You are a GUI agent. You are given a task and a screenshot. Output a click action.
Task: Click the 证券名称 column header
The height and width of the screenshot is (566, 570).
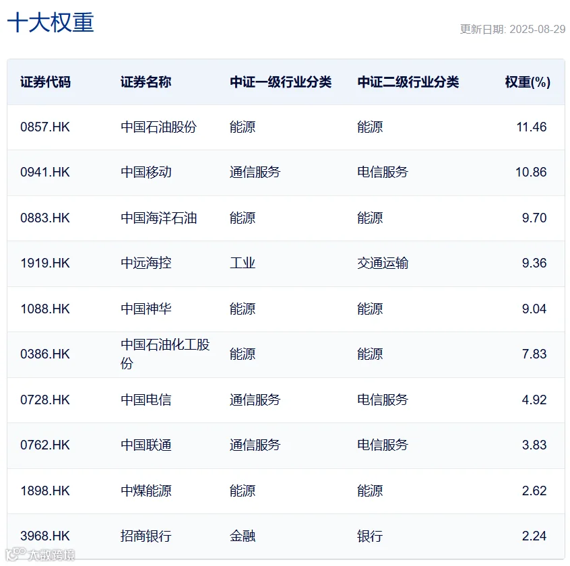click(x=146, y=82)
